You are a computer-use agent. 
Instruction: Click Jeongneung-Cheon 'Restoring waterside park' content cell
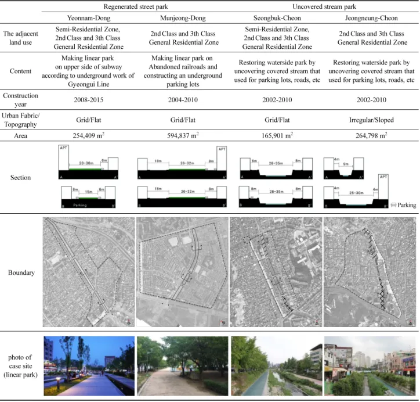tap(371, 71)
